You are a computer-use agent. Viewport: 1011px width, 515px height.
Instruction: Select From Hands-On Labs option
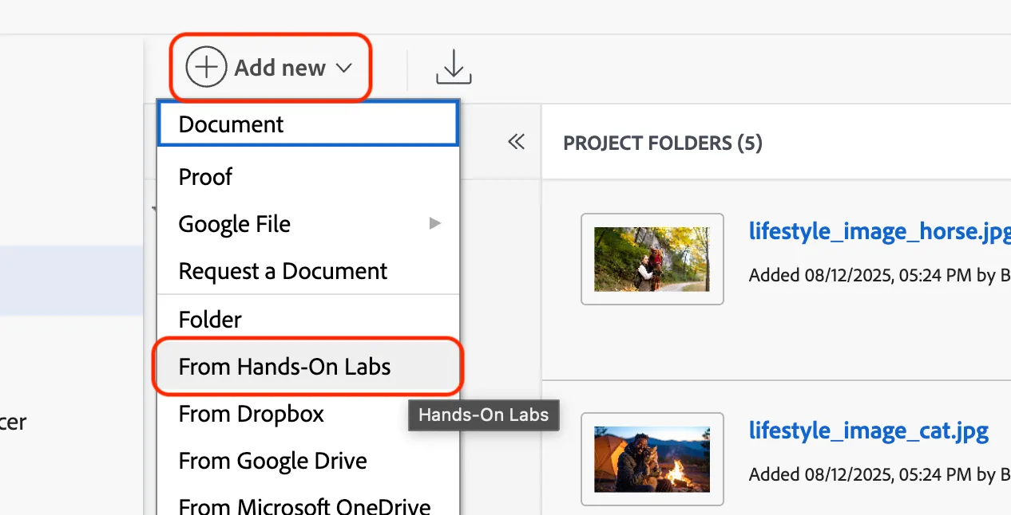pos(308,366)
